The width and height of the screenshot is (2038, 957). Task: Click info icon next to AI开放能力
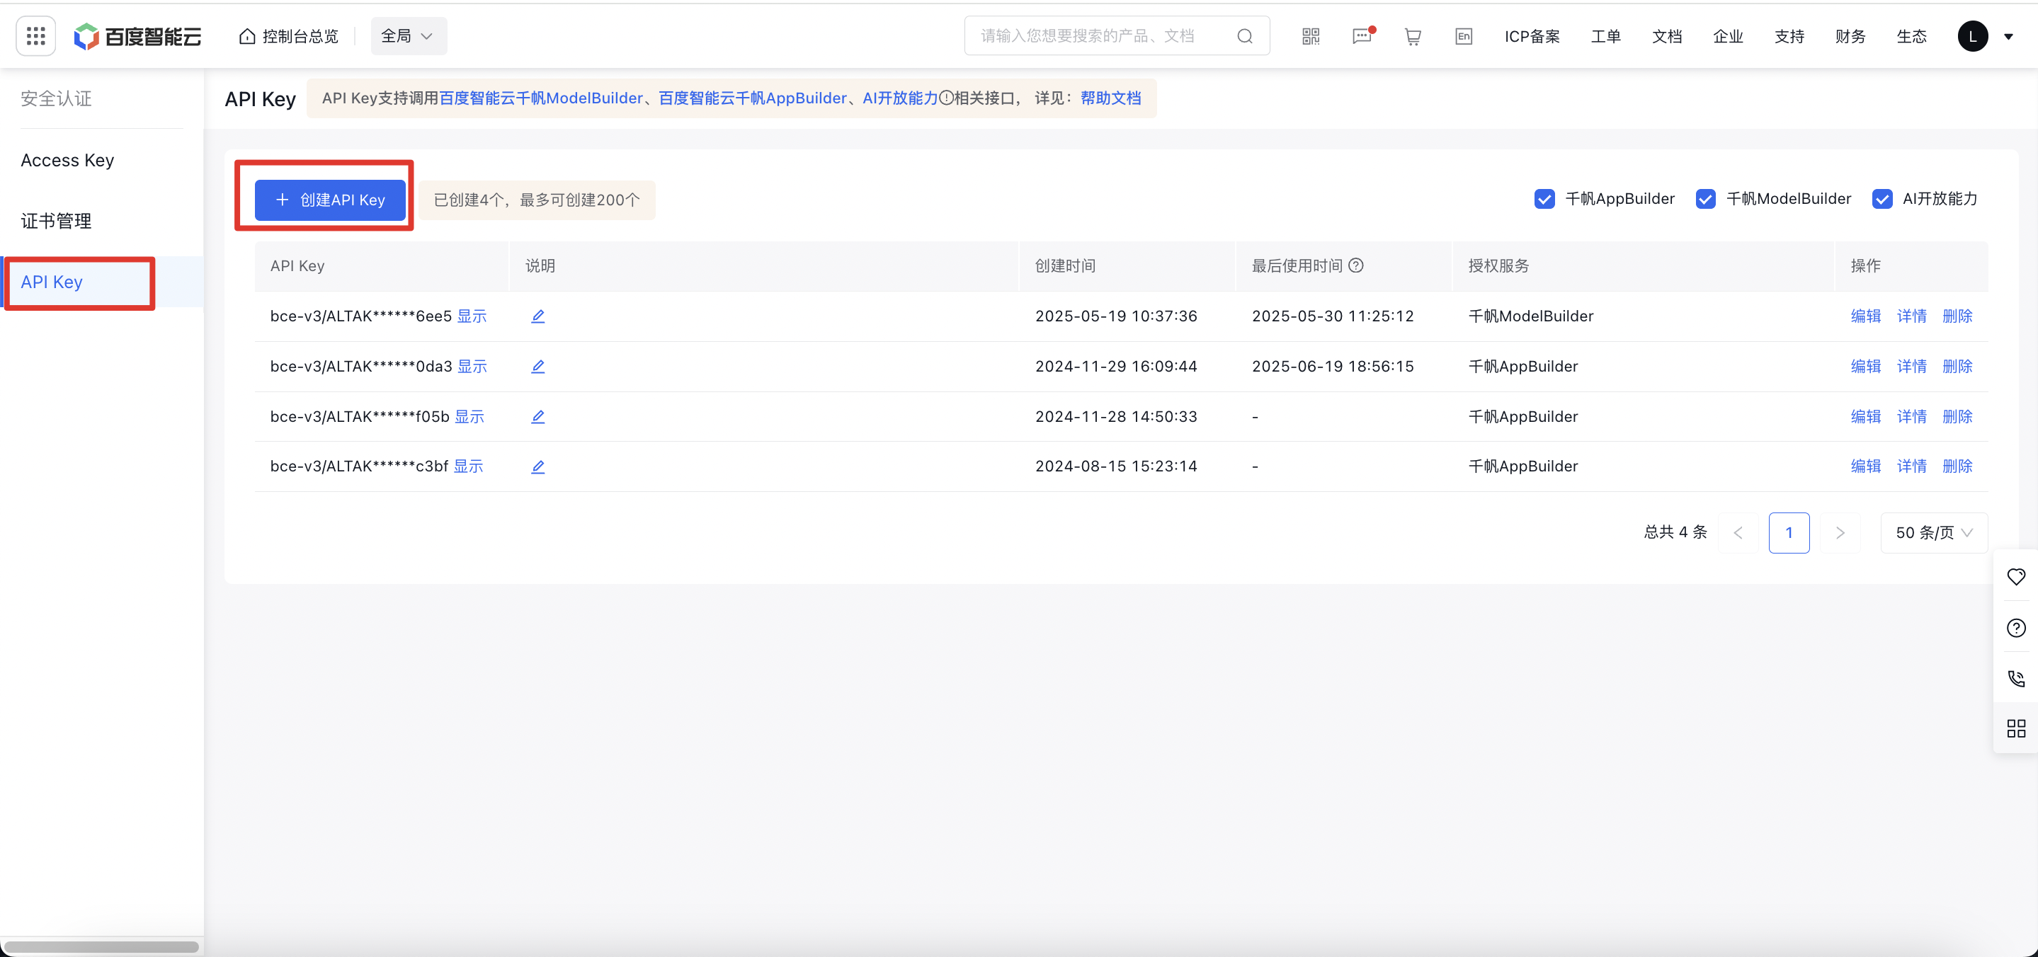pyautogui.click(x=946, y=98)
